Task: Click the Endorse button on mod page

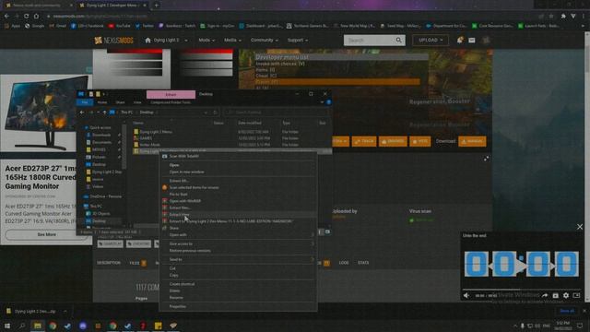Action: pyautogui.click(x=393, y=141)
